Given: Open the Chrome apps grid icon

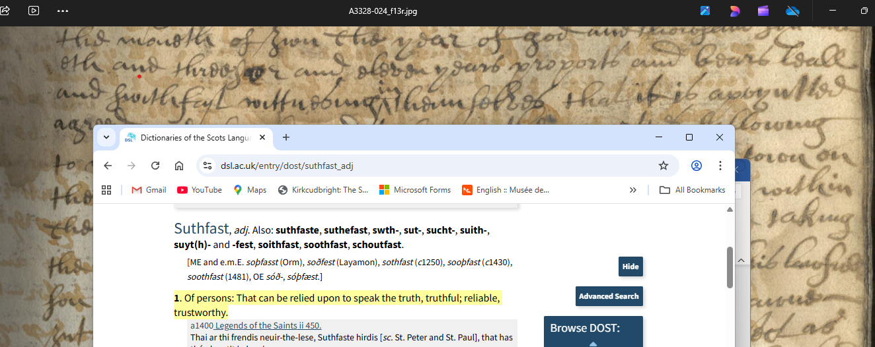Looking at the screenshot, I should click(106, 190).
